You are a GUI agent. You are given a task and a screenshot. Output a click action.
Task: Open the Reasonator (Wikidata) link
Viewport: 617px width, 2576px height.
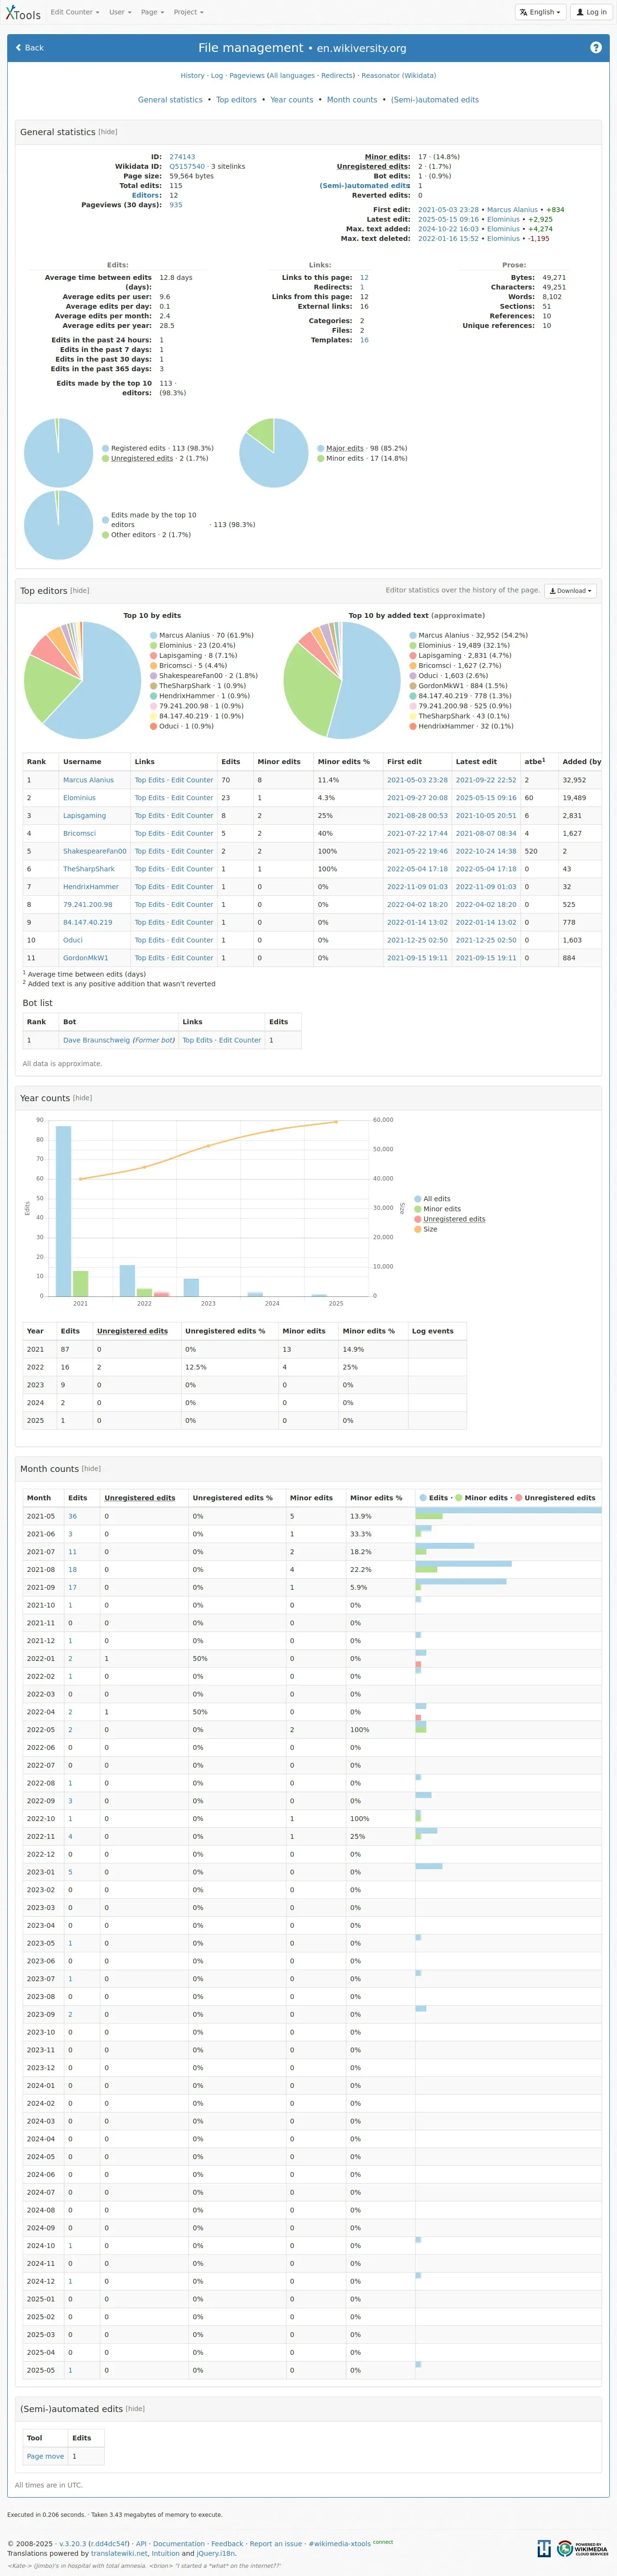(x=399, y=76)
